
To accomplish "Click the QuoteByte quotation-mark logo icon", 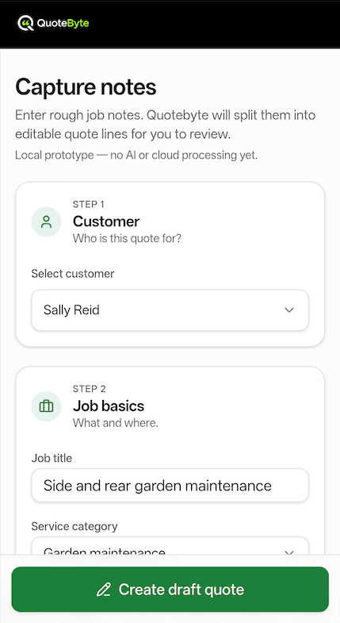I will point(25,24).
